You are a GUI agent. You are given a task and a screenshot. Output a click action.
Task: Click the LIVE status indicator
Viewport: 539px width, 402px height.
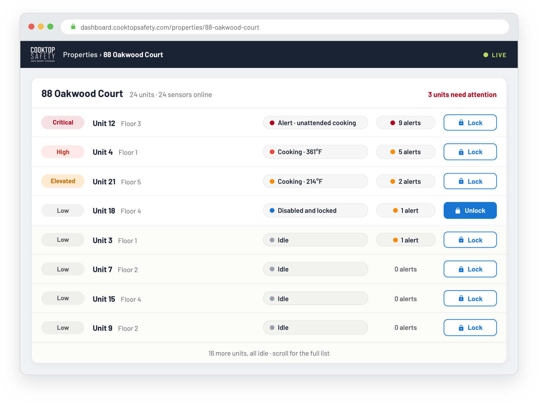(495, 55)
